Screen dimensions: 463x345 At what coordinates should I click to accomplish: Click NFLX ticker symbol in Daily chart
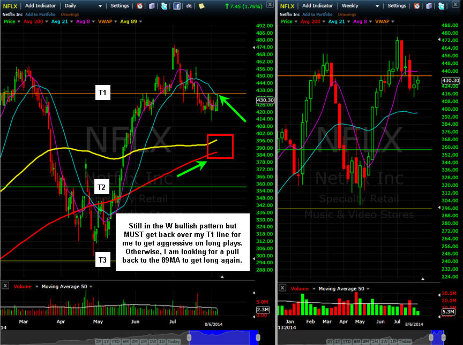tap(10, 6)
